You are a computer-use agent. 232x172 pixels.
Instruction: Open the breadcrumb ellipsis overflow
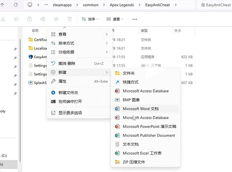(46, 5)
